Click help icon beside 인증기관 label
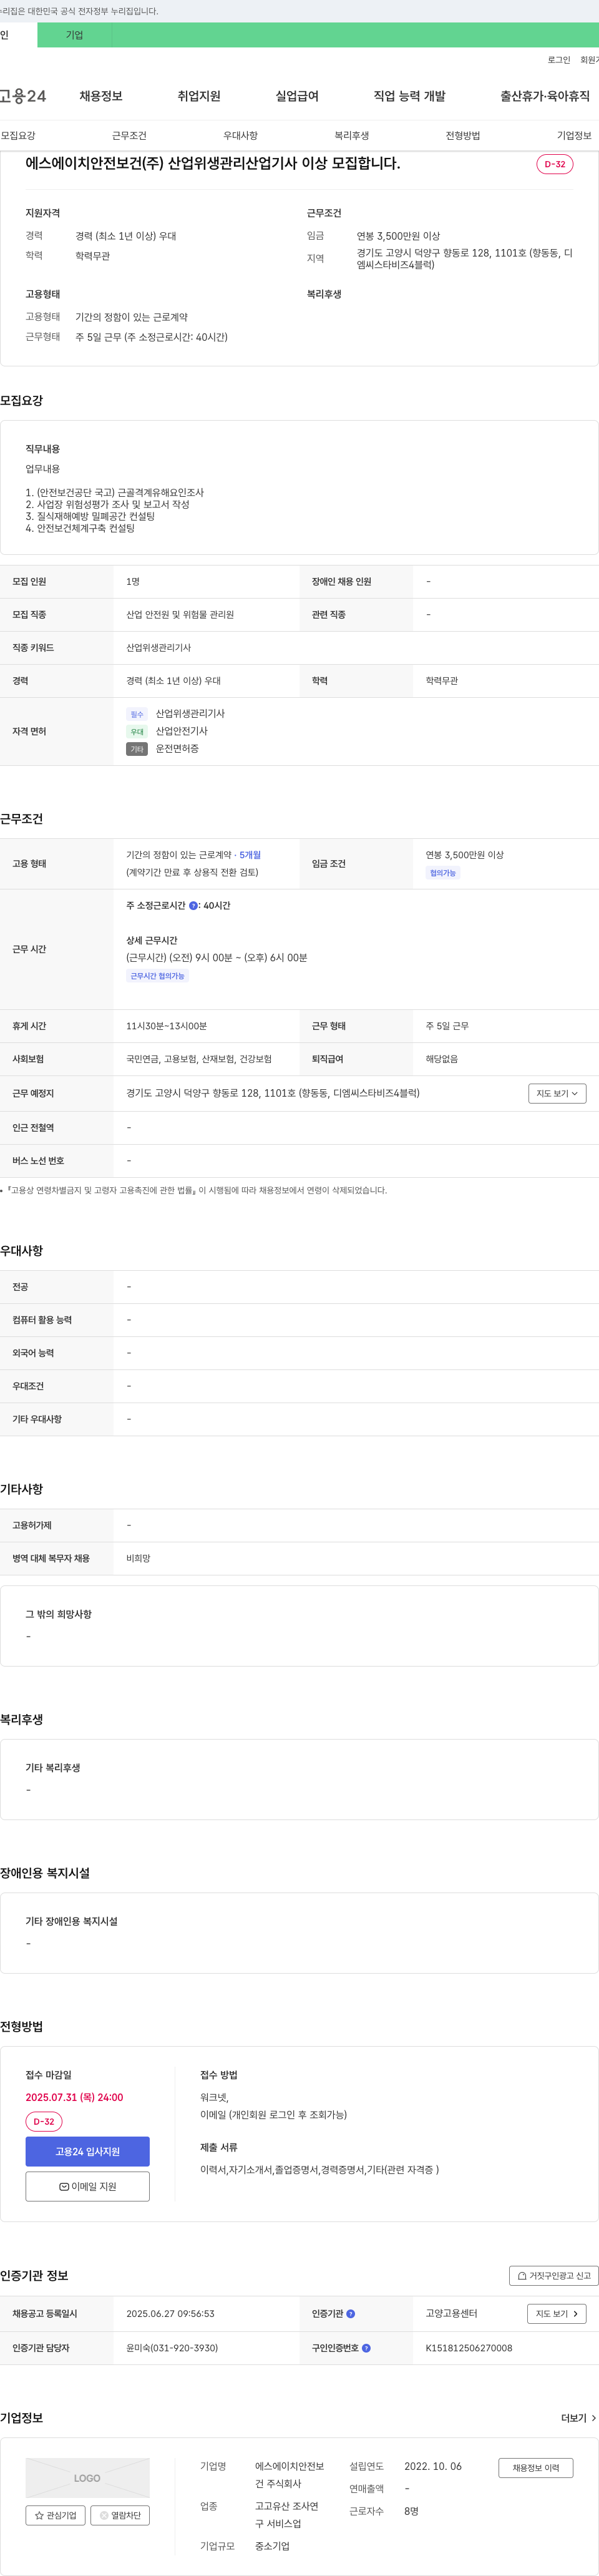Screen dimensions: 599x2576 coord(351,2314)
